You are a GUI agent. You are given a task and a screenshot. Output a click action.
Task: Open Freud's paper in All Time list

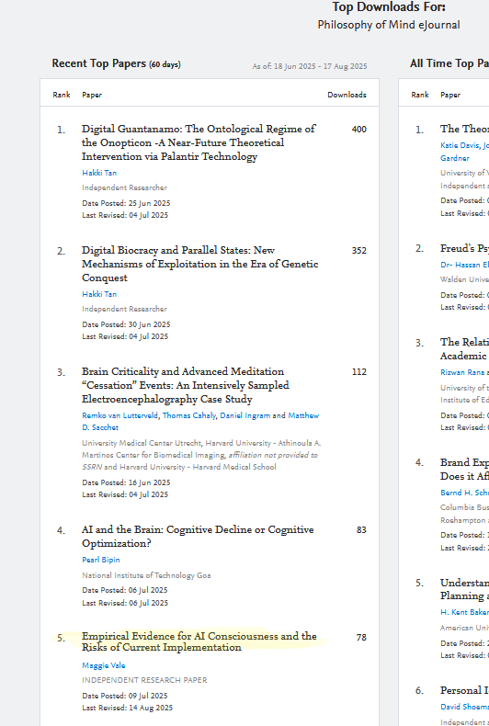point(464,248)
